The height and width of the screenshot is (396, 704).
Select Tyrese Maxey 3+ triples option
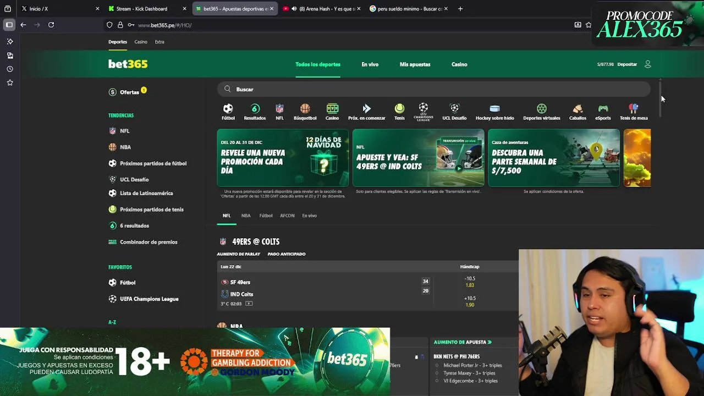469,373
